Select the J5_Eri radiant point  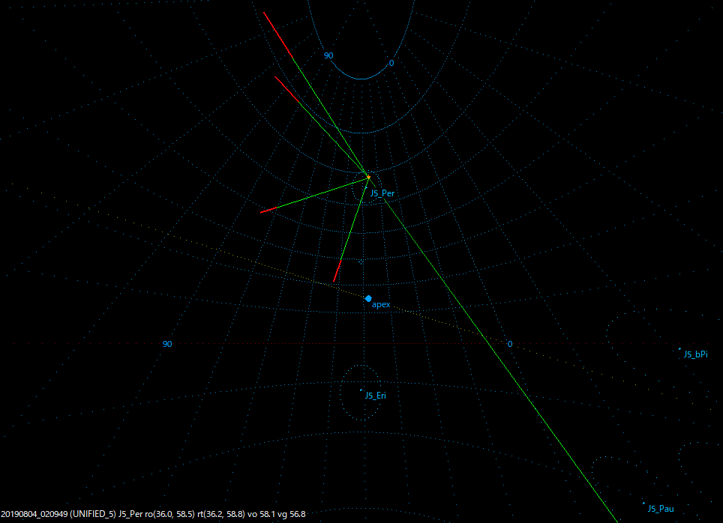(361, 390)
